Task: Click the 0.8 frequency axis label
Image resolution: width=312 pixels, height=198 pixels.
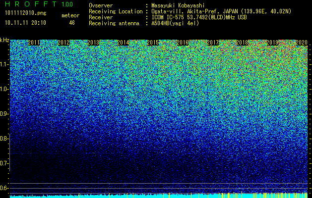Action: pos(4,139)
